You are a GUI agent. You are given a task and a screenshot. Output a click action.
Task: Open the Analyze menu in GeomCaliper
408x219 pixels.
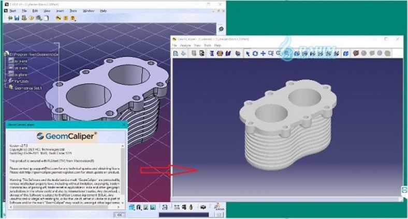pos(185,45)
